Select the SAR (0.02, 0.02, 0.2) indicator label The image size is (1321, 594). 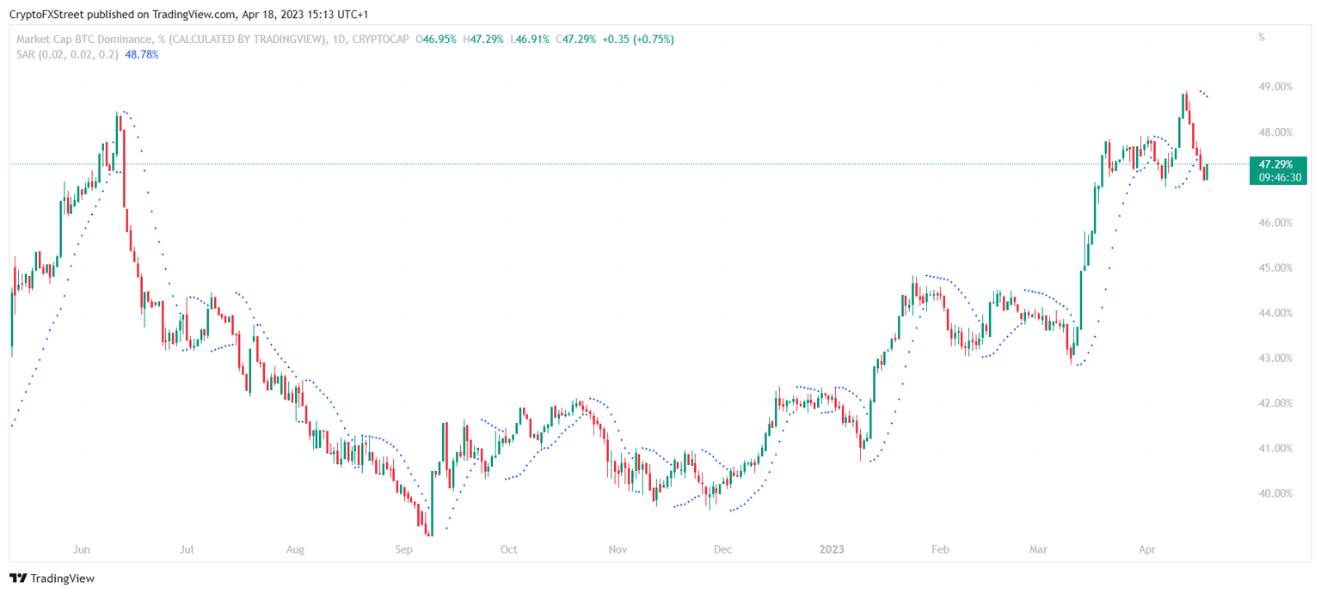tap(68, 54)
